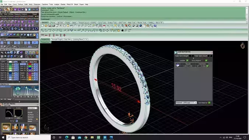
Task: Click the round gem icon in Gem Reporter row
Action: point(178,65)
